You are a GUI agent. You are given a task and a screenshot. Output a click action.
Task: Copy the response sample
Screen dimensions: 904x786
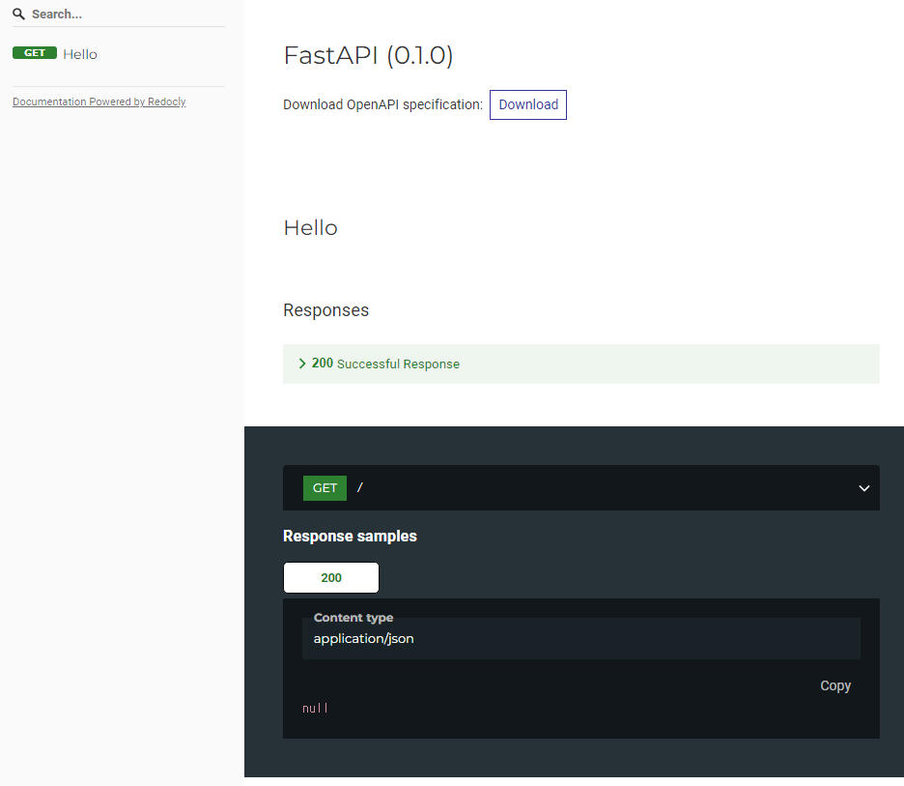[835, 685]
